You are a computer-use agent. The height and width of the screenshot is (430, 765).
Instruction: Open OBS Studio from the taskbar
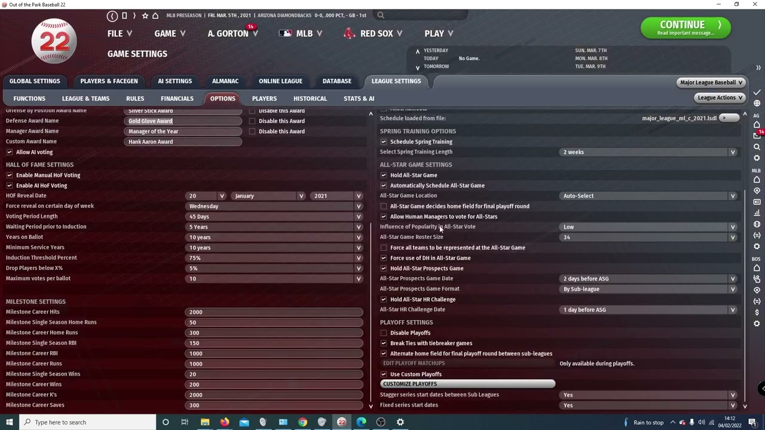click(x=381, y=422)
